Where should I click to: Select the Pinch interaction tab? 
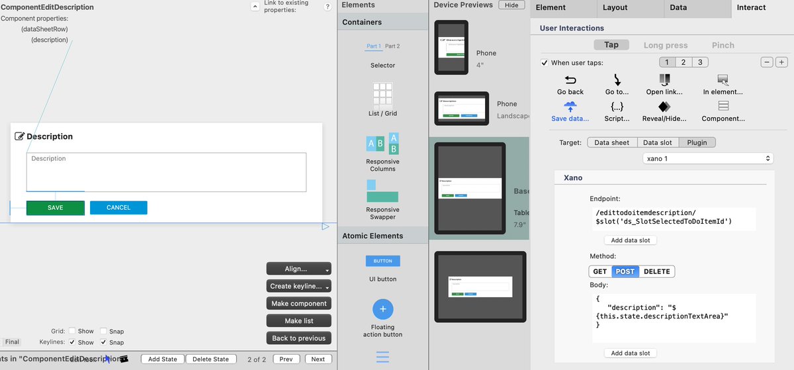click(x=723, y=45)
